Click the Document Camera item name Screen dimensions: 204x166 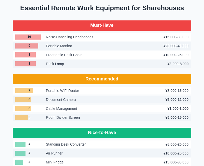(x=61, y=100)
